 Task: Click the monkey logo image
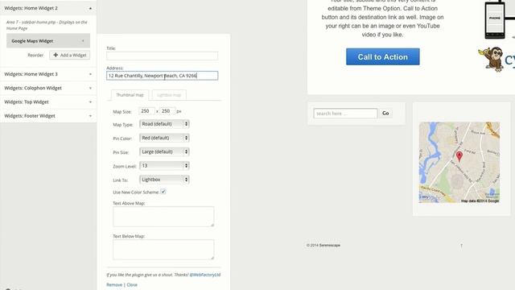[492, 59]
